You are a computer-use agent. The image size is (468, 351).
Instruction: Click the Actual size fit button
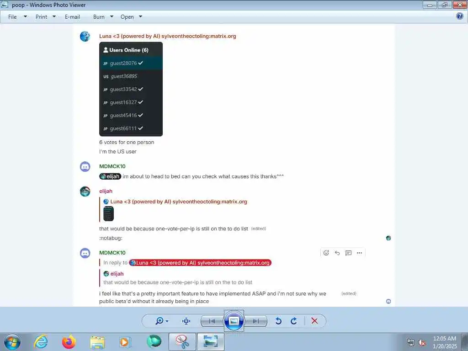click(186, 321)
